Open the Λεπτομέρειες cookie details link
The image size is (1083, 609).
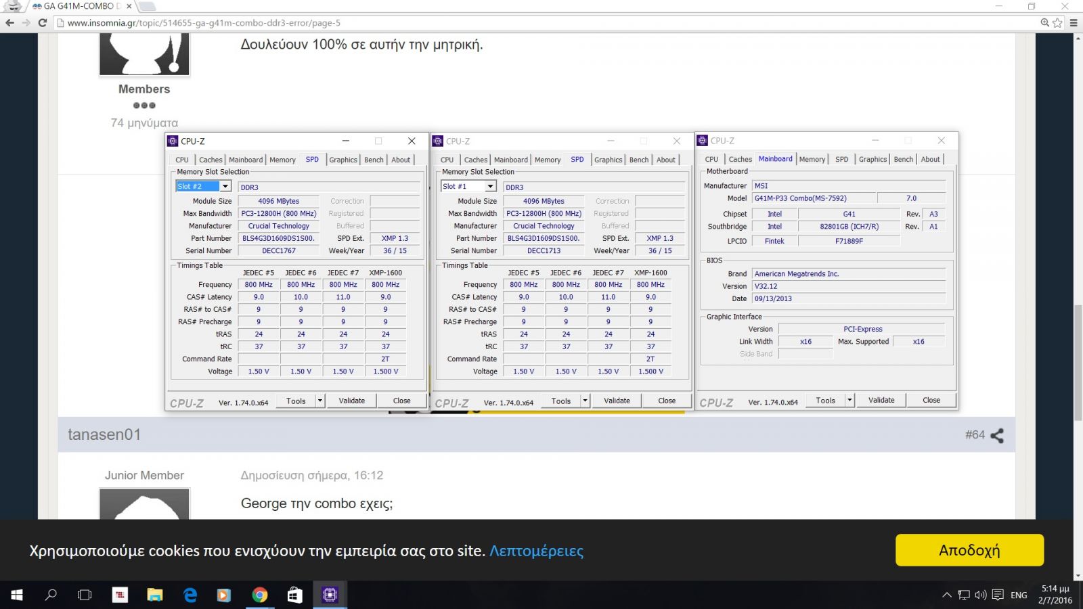pos(536,551)
